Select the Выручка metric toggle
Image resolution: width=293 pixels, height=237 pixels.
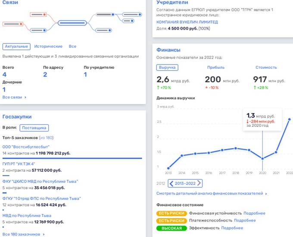[x=167, y=68]
